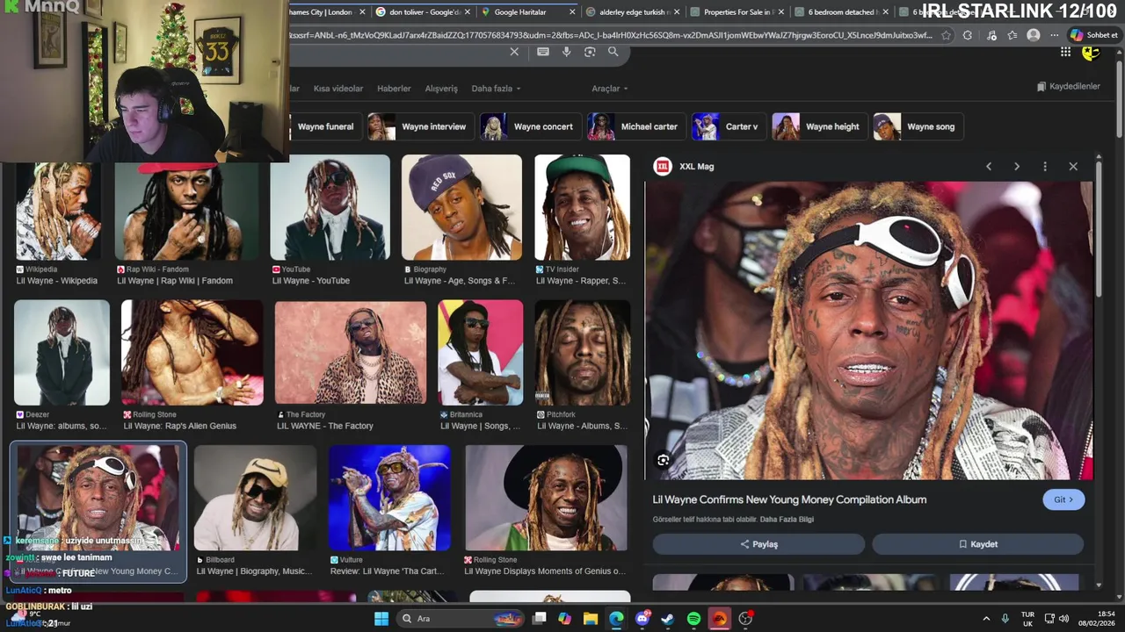Open the clock showing 18:54
Viewport: 1125px width, 632px height.
click(1099, 619)
